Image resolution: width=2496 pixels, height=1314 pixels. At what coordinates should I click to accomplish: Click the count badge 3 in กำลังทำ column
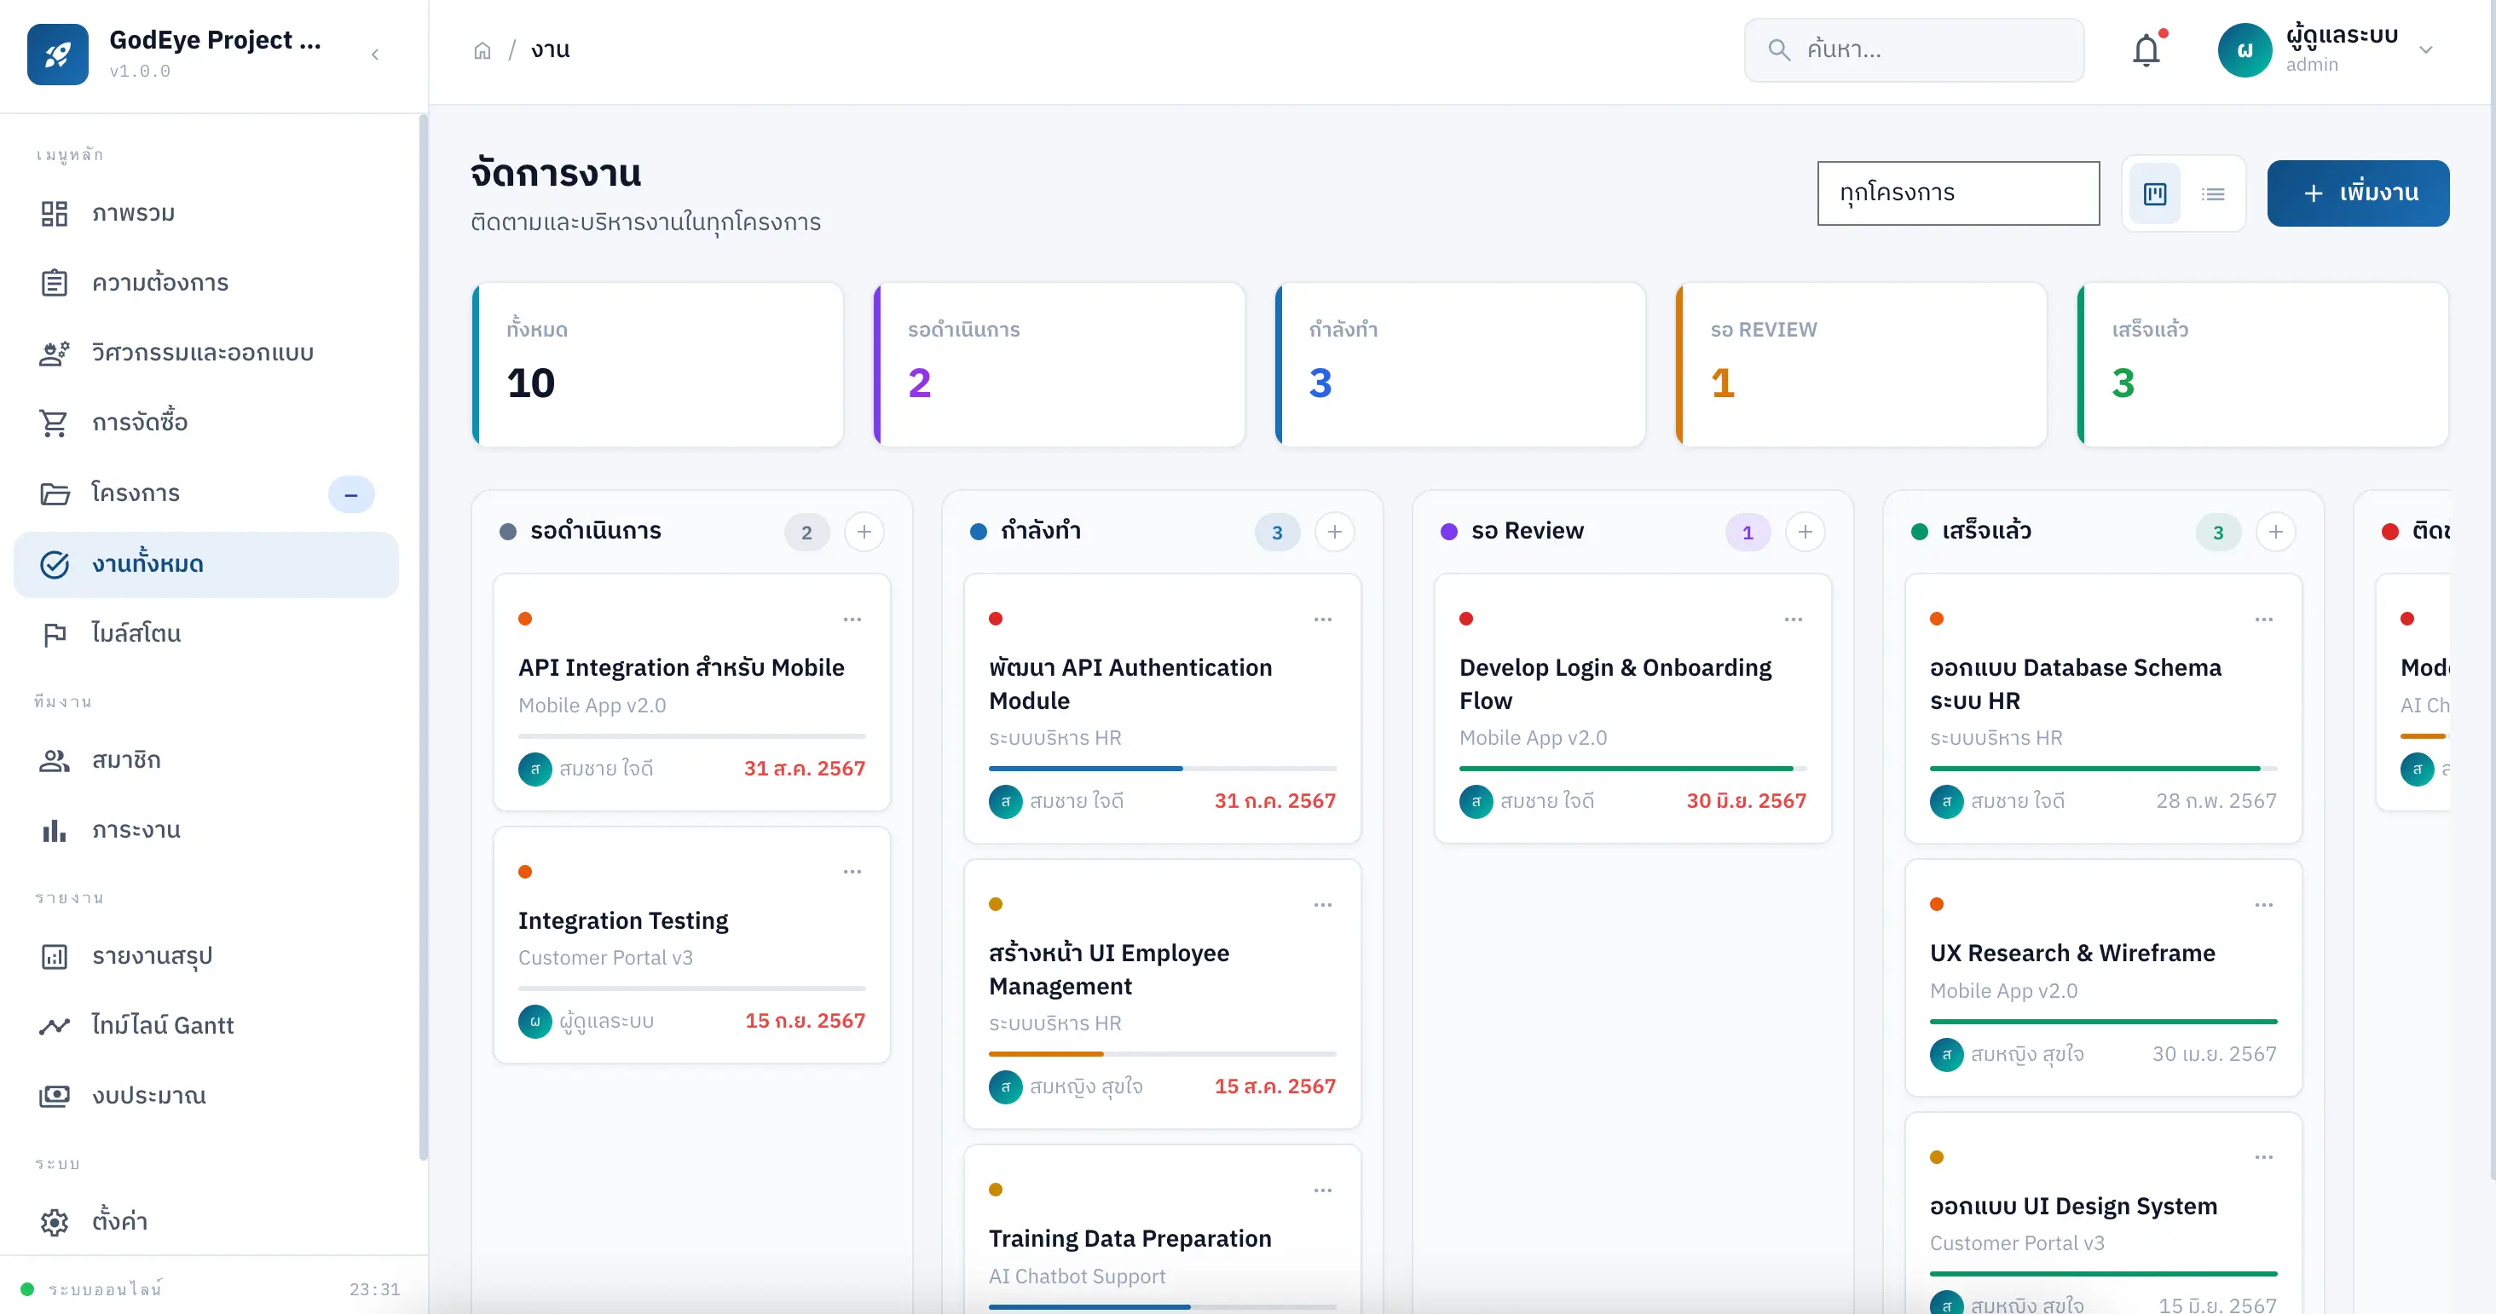[x=1277, y=533]
